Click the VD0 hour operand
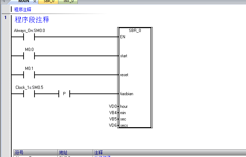 (113, 106)
